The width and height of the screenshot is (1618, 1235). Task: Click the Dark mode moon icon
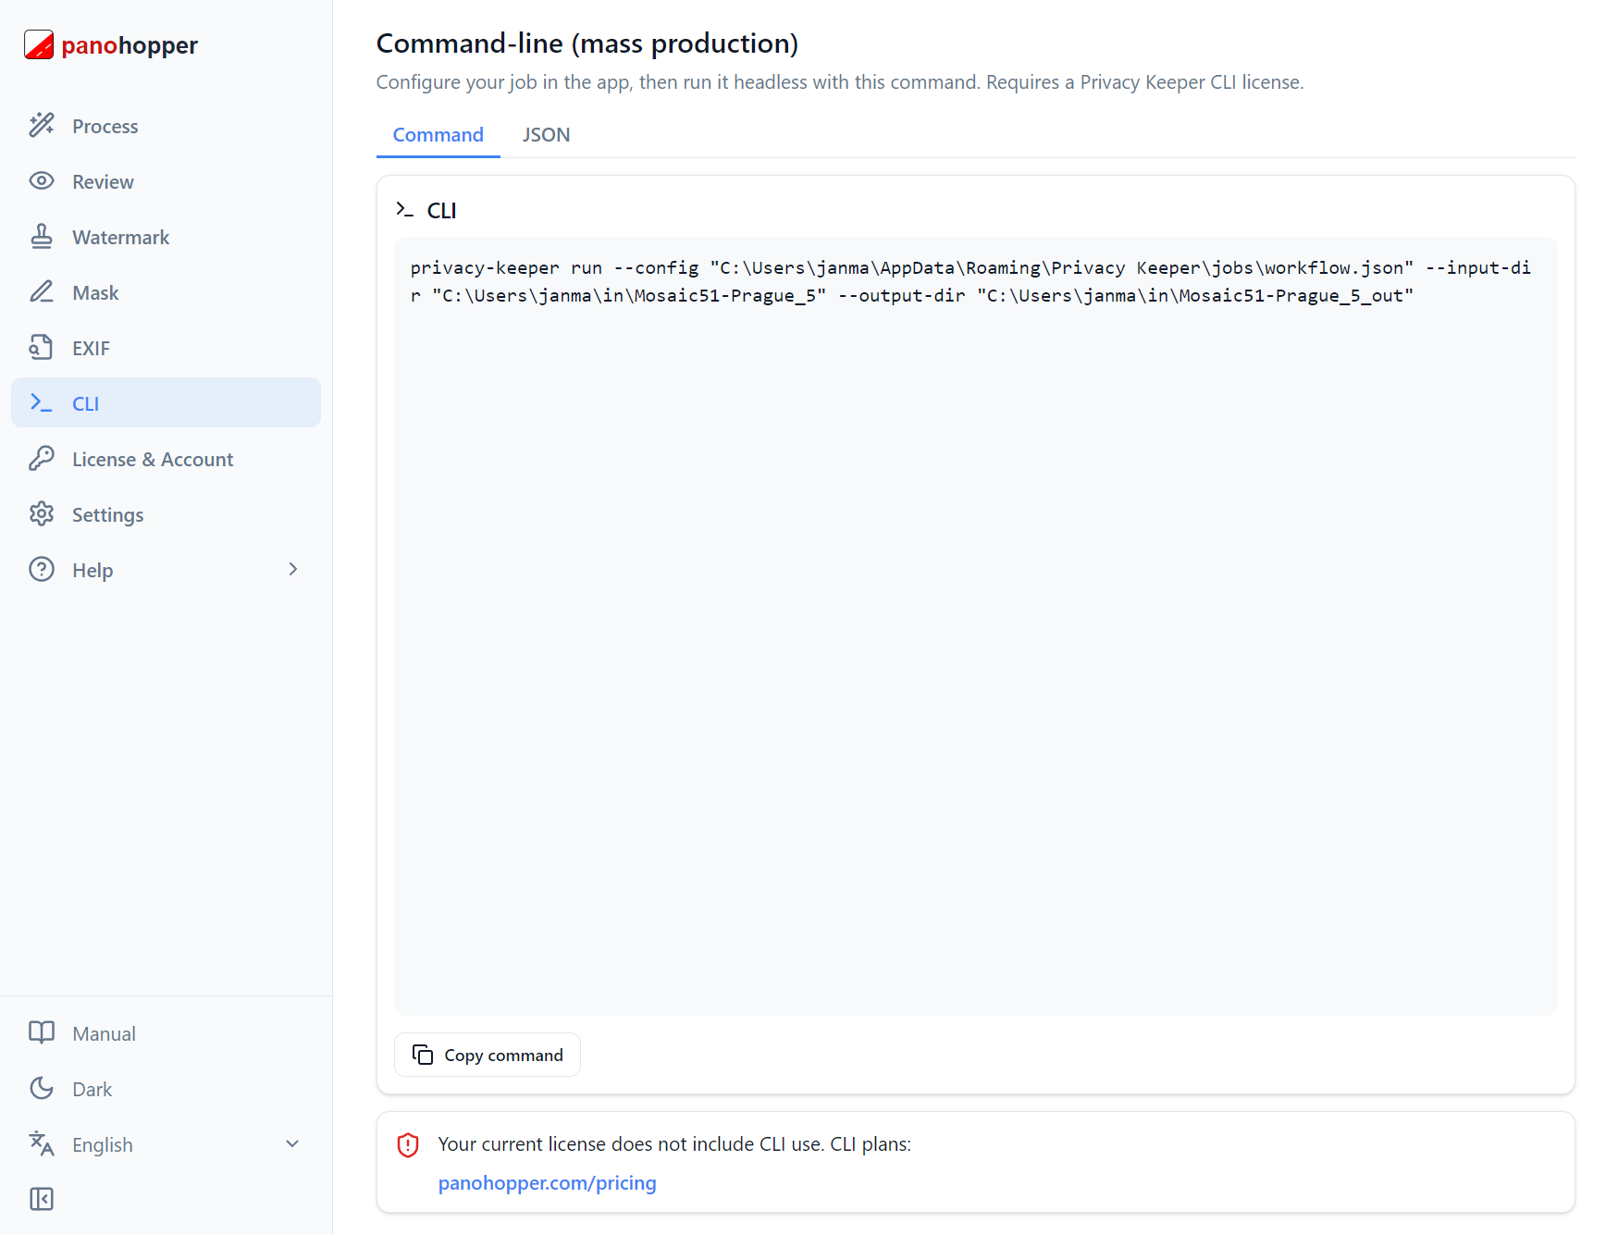42,1088
